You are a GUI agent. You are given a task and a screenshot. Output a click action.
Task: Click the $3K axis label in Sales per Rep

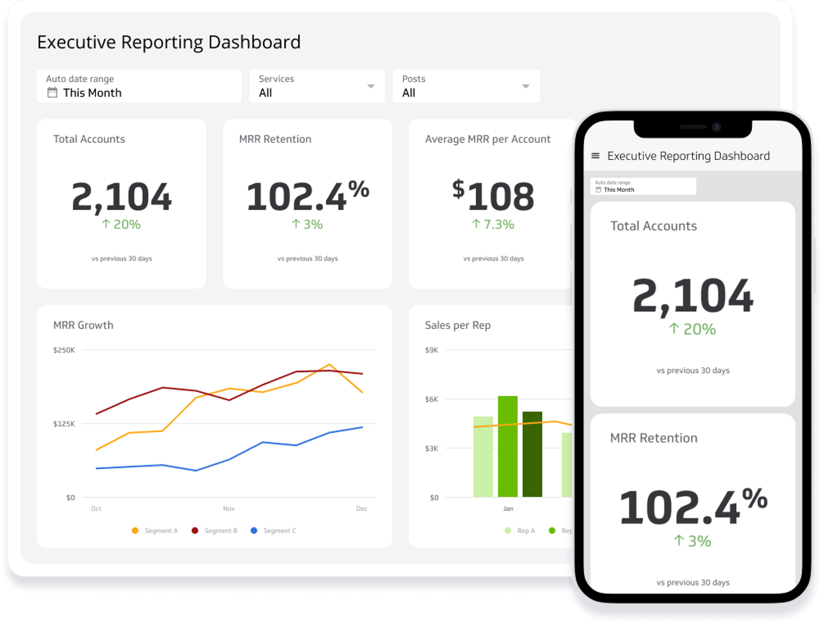click(432, 448)
